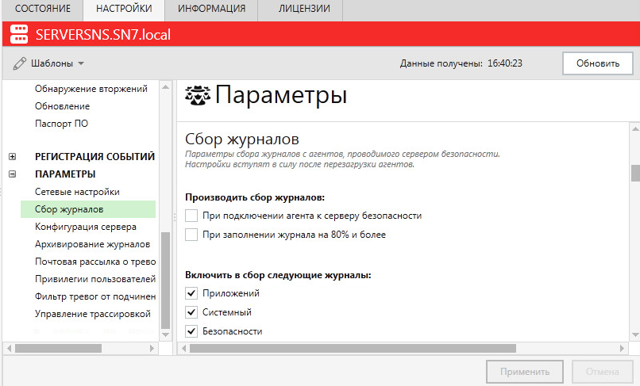Click the Сбор журналов section heading
Viewport: 640px width, 386px height.
click(242, 139)
